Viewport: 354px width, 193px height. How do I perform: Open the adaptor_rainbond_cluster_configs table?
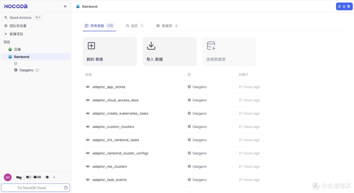tap(120, 153)
